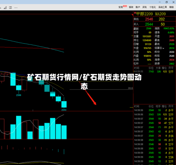Click the 2616 horizontal price line
The width and height of the screenshot is (176, 165).
[x=101, y=90]
